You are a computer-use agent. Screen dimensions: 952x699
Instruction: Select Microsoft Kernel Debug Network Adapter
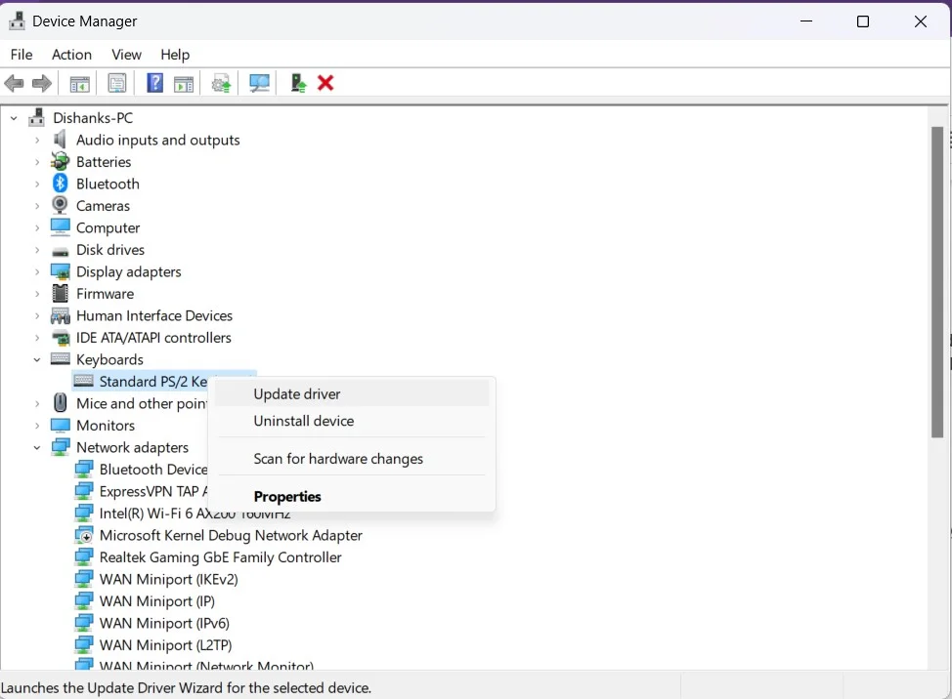(x=231, y=535)
